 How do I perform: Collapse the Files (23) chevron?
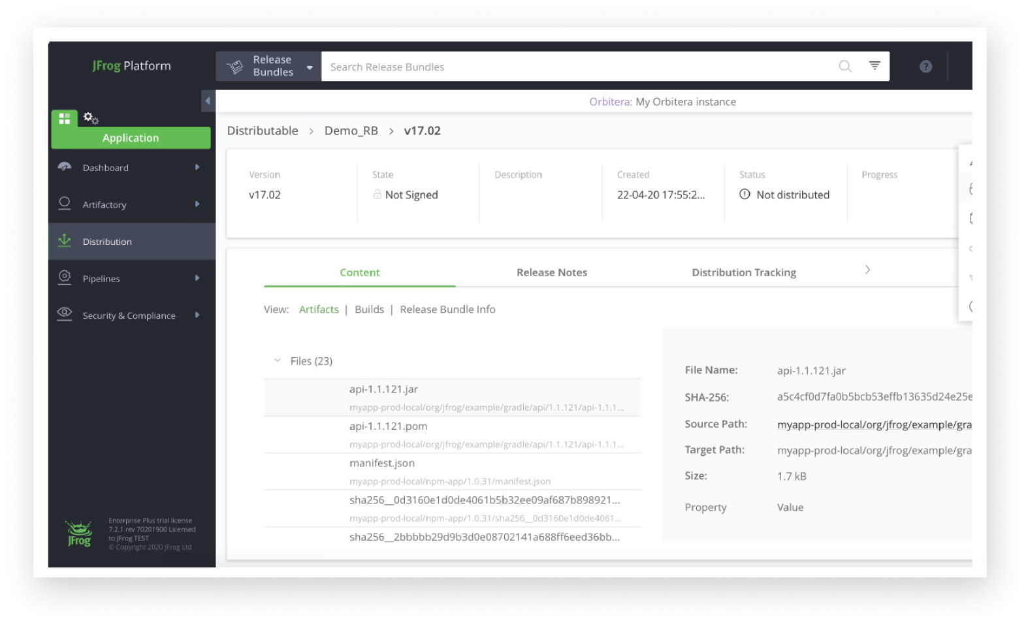point(277,361)
